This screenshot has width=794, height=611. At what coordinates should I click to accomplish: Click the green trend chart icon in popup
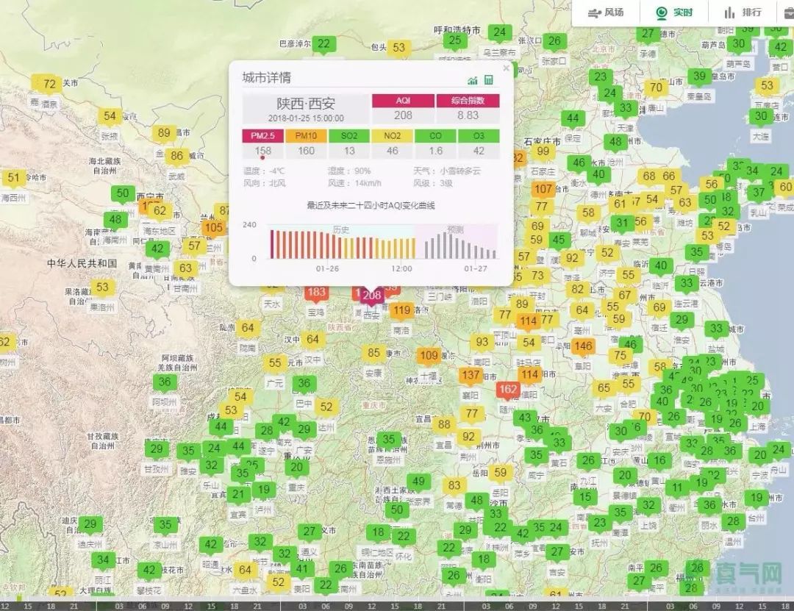coord(473,79)
